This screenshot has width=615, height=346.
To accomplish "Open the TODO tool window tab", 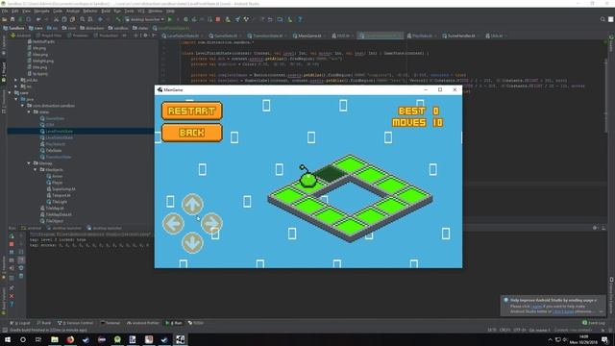I will click(196, 323).
